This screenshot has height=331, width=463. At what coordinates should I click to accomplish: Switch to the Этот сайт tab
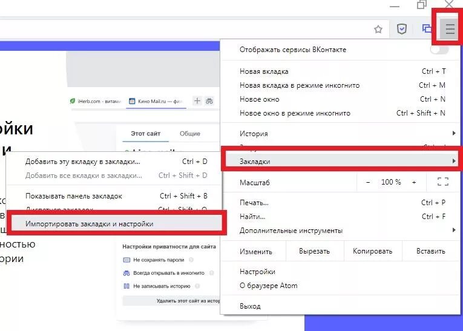(146, 134)
